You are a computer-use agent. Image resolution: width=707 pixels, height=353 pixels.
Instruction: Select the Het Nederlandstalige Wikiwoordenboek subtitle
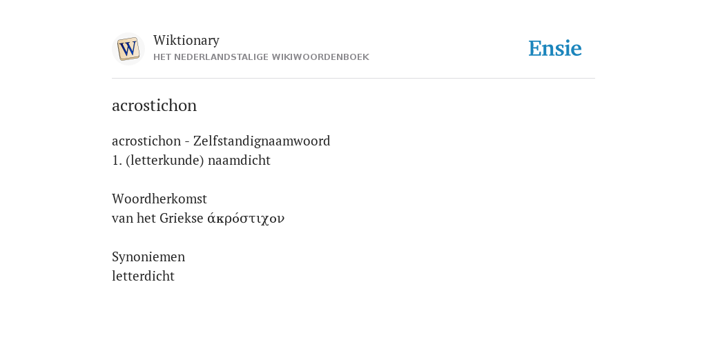(x=261, y=57)
